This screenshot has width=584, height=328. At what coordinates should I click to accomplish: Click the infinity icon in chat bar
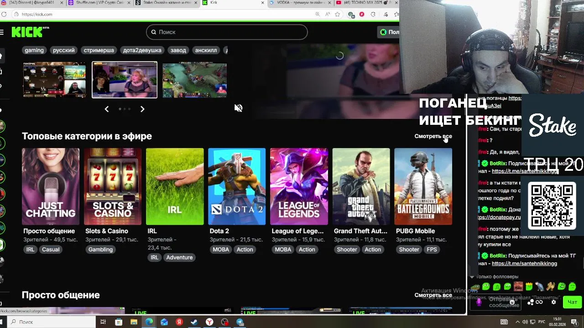tap(539, 302)
